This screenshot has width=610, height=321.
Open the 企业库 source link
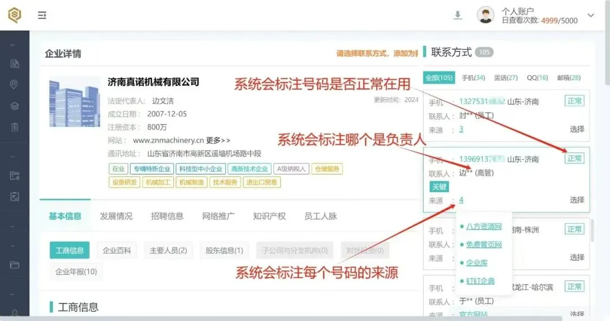tap(477, 263)
